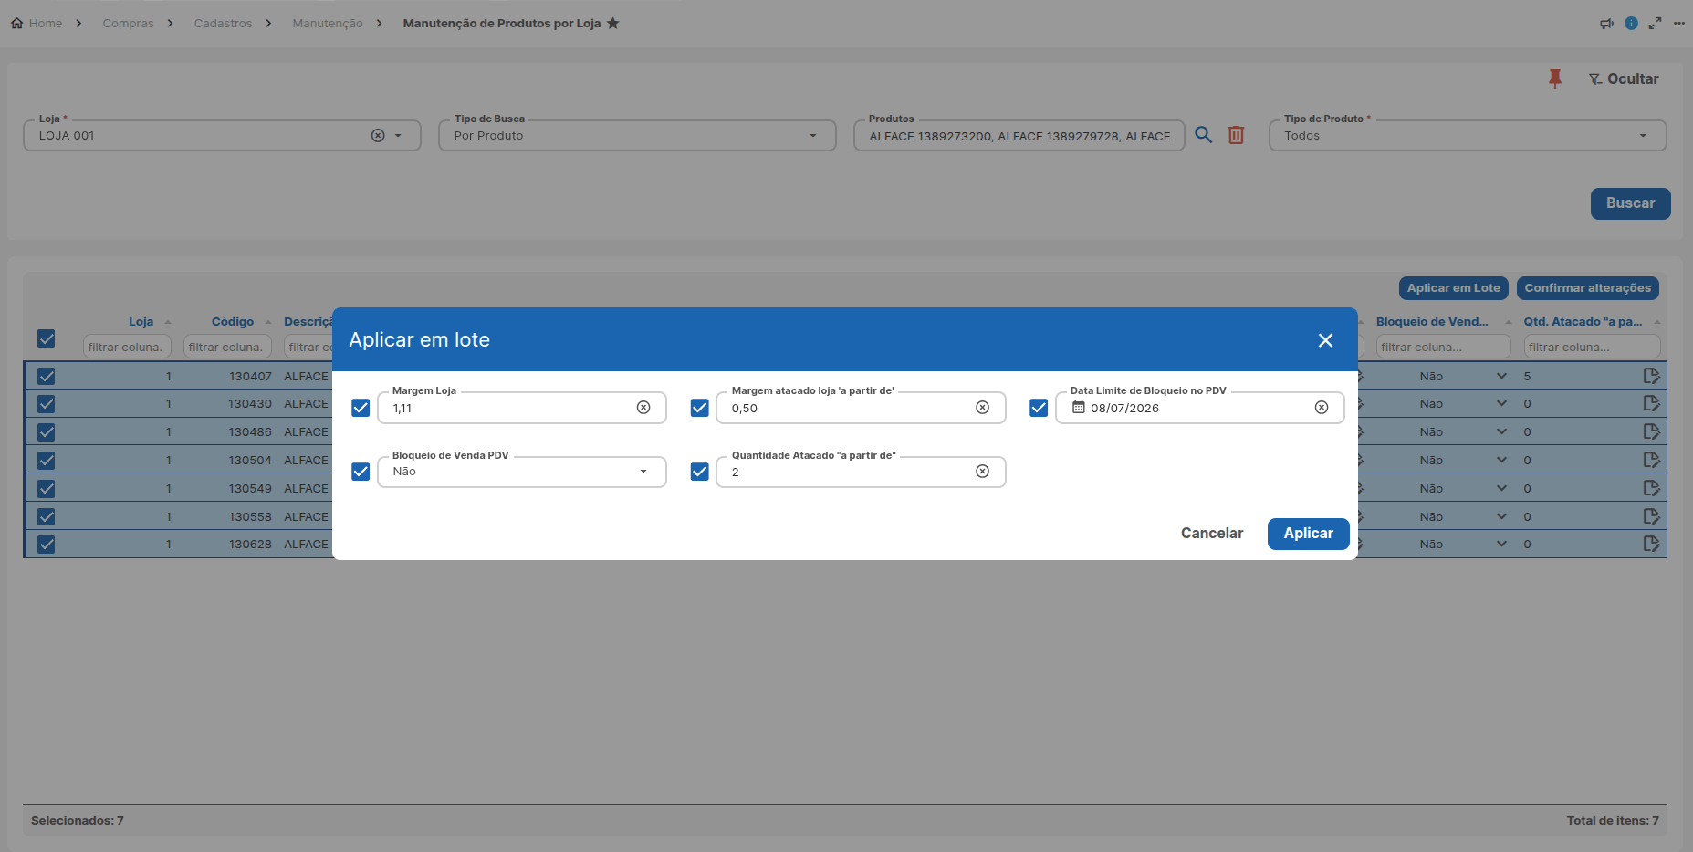Clear the Loja field selection
Image resolution: width=1693 pixels, height=852 pixels.
coord(378,135)
